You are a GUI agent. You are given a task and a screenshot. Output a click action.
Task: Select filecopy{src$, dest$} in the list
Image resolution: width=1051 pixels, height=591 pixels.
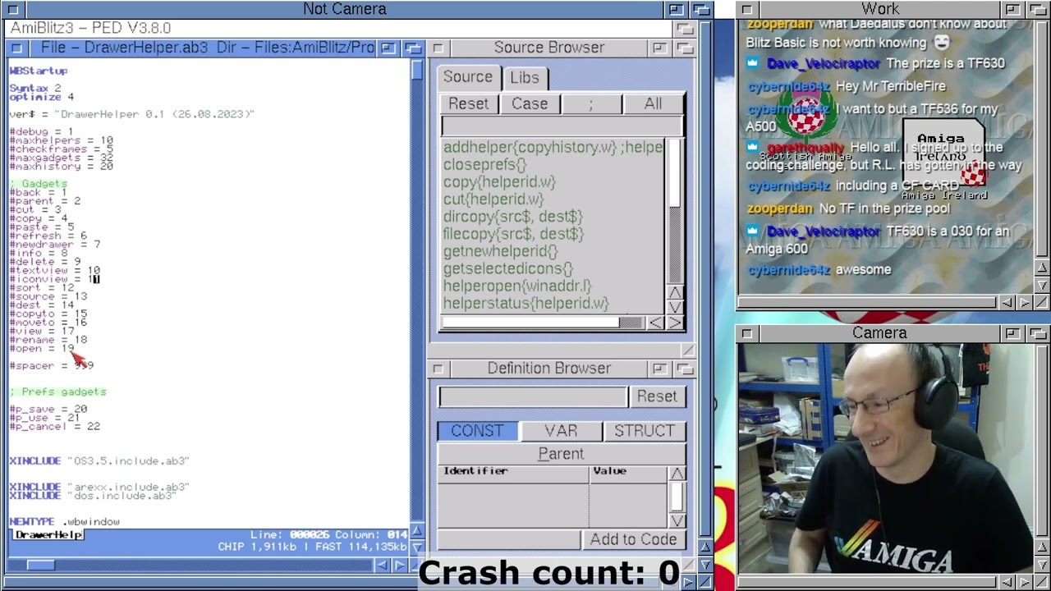pos(513,234)
